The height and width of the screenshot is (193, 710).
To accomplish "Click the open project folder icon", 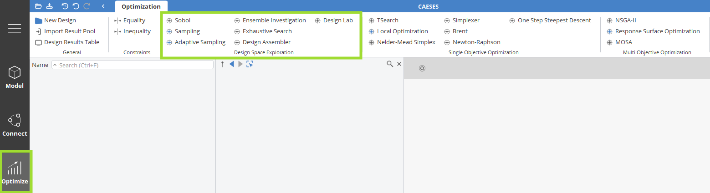I will pos(38,6).
